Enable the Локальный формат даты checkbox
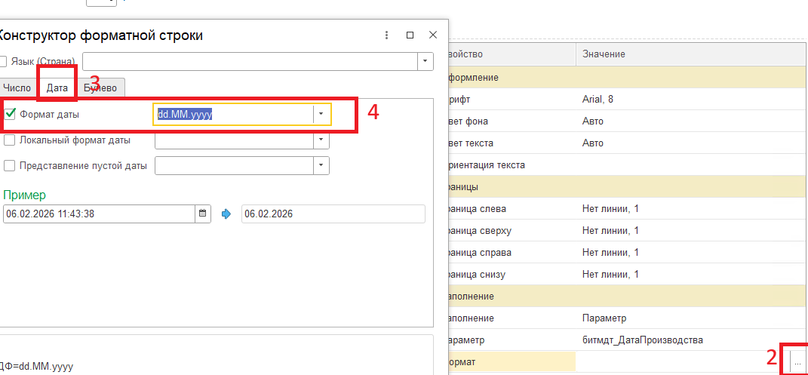Screen dimensions: 808x375 click(10, 140)
